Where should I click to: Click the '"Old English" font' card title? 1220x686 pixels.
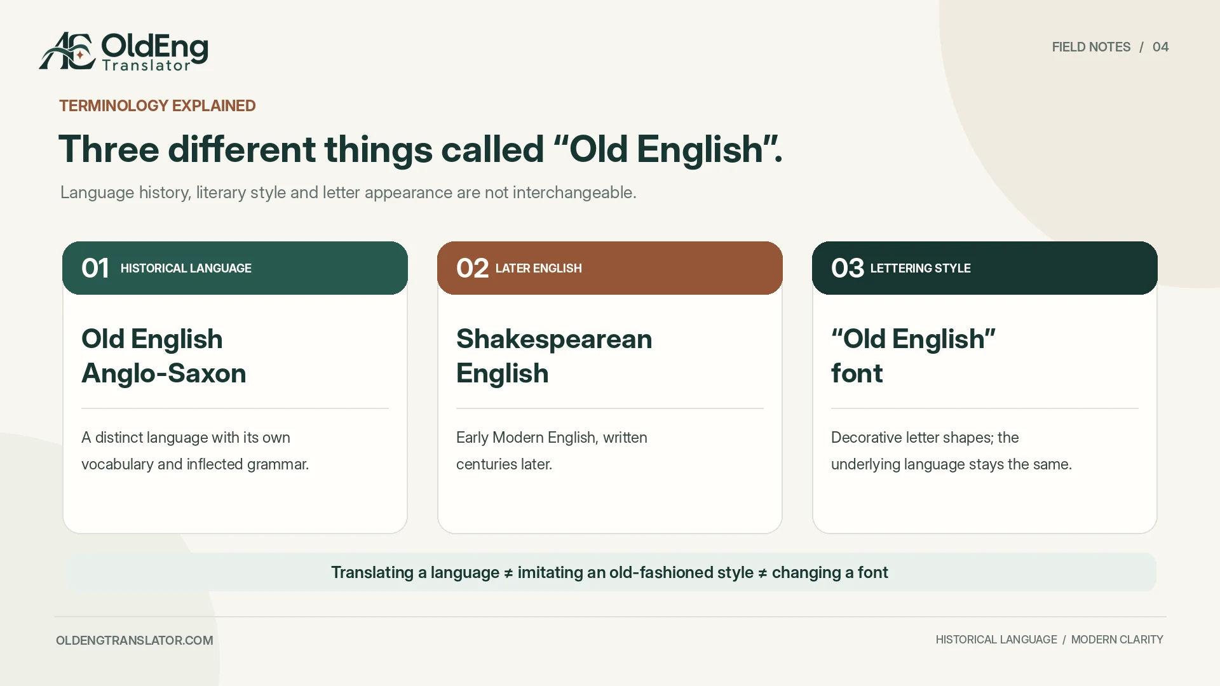click(913, 356)
